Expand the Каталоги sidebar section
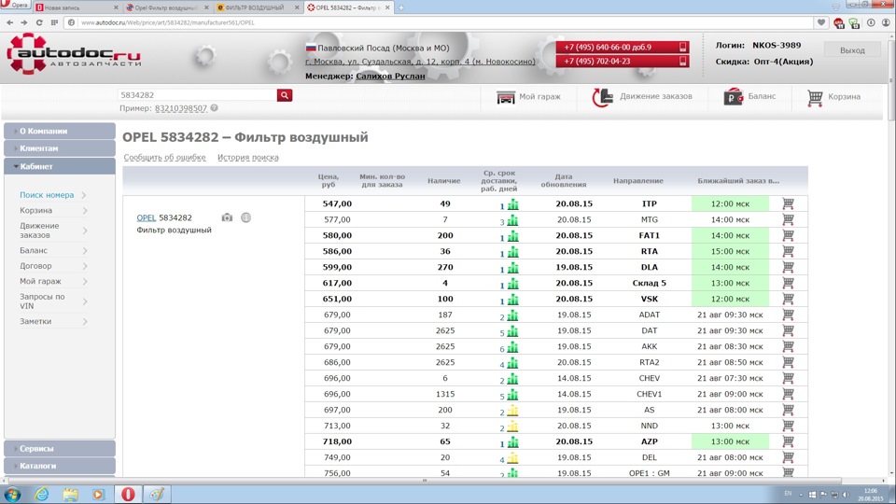The width and height of the screenshot is (896, 504). coord(59,466)
